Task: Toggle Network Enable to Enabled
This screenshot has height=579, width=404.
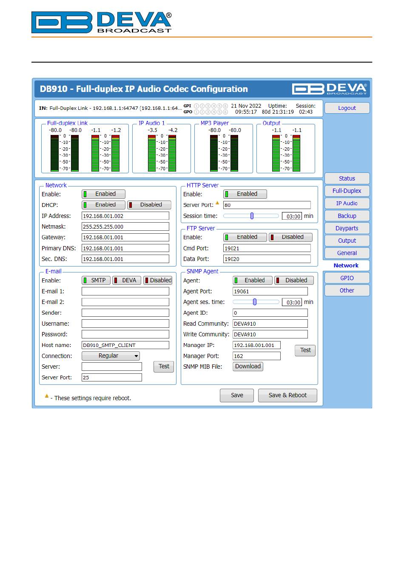Action: click(103, 194)
